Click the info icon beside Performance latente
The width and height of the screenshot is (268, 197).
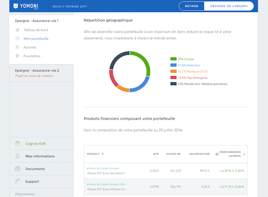(217, 154)
